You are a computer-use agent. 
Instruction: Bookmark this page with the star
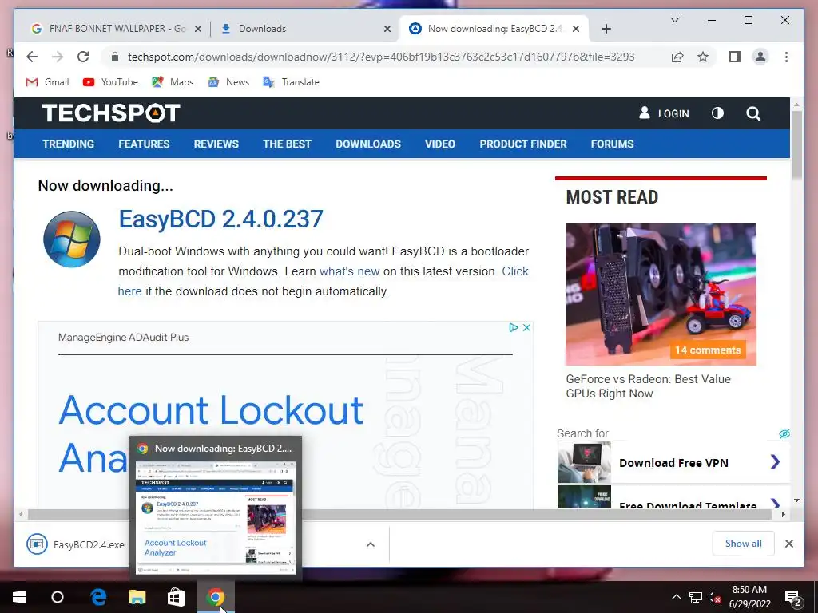(703, 57)
